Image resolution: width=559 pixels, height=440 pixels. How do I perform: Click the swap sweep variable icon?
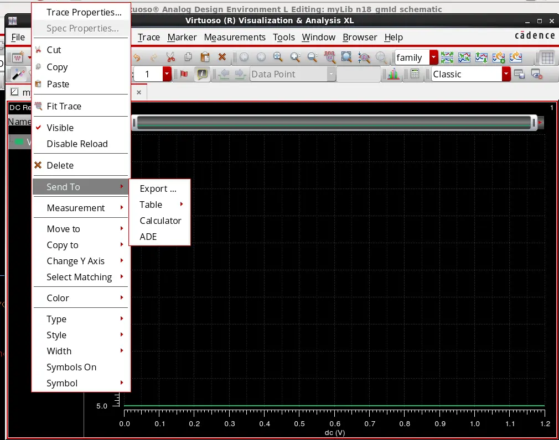pyautogui.click(x=482, y=57)
